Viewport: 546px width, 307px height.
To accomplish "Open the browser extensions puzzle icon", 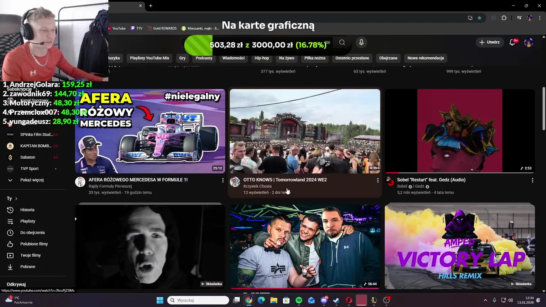I will tap(504, 18).
